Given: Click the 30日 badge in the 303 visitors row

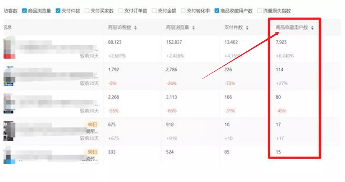Looking at the screenshot, I should pyautogui.click(x=91, y=152).
